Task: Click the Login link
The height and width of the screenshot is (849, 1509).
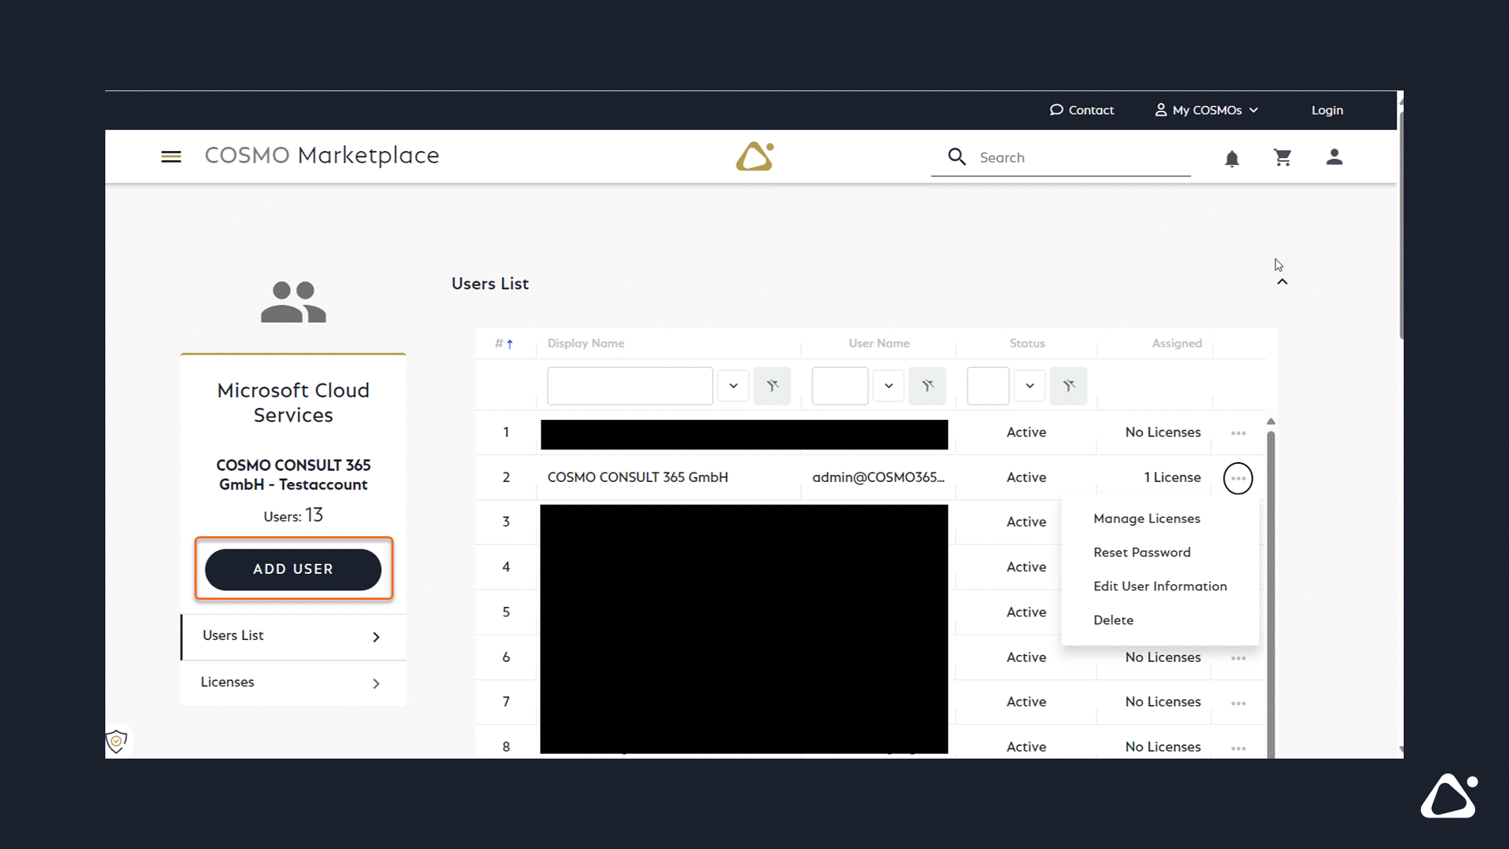Action: tap(1327, 110)
